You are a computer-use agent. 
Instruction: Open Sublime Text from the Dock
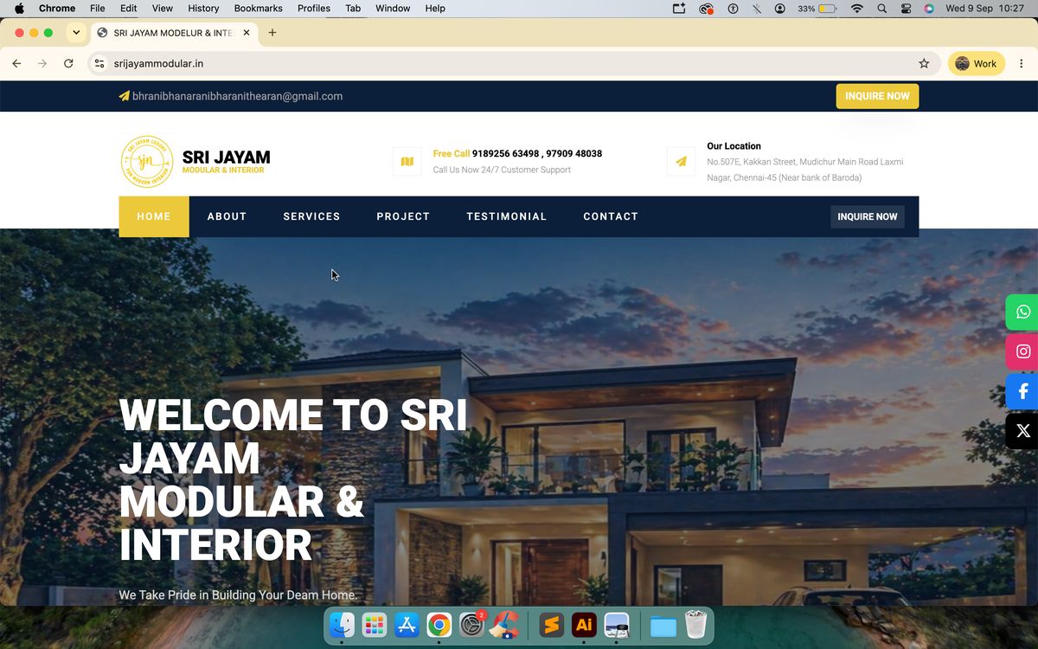(552, 625)
